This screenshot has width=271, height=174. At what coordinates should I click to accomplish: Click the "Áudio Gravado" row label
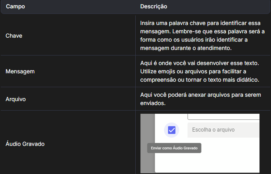25,144
